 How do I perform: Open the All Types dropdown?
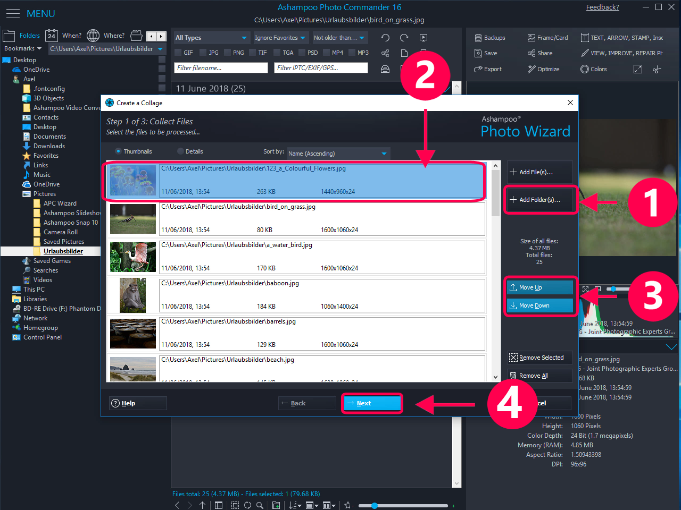tap(211, 38)
